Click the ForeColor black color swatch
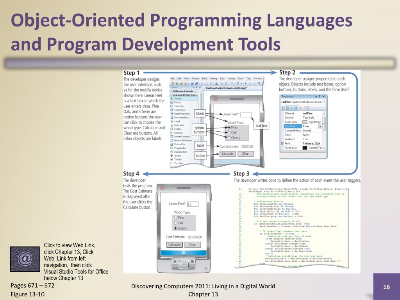The image size is (400, 300). coord(305,148)
